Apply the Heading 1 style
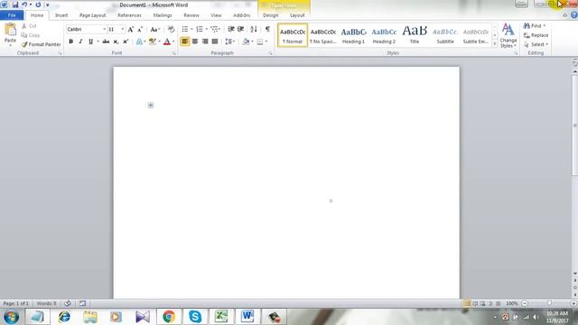Screen dimensions: 578x325 (x=353, y=35)
